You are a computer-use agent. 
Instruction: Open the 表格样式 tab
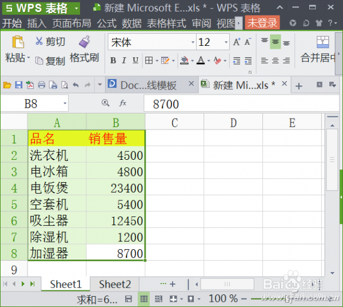pos(166,23)
